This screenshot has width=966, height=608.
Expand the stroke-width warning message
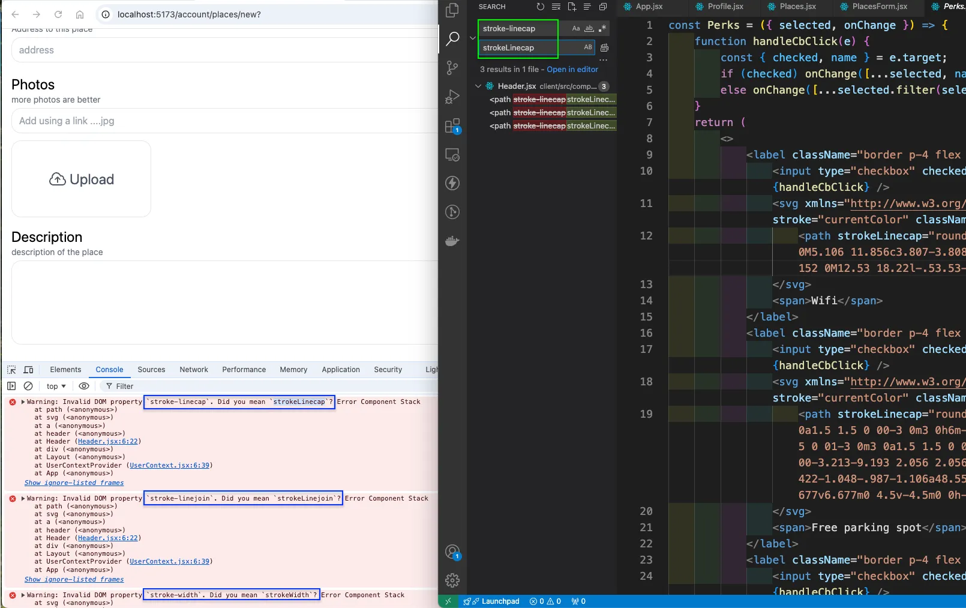pyautogui.click(x=23, y=595)
